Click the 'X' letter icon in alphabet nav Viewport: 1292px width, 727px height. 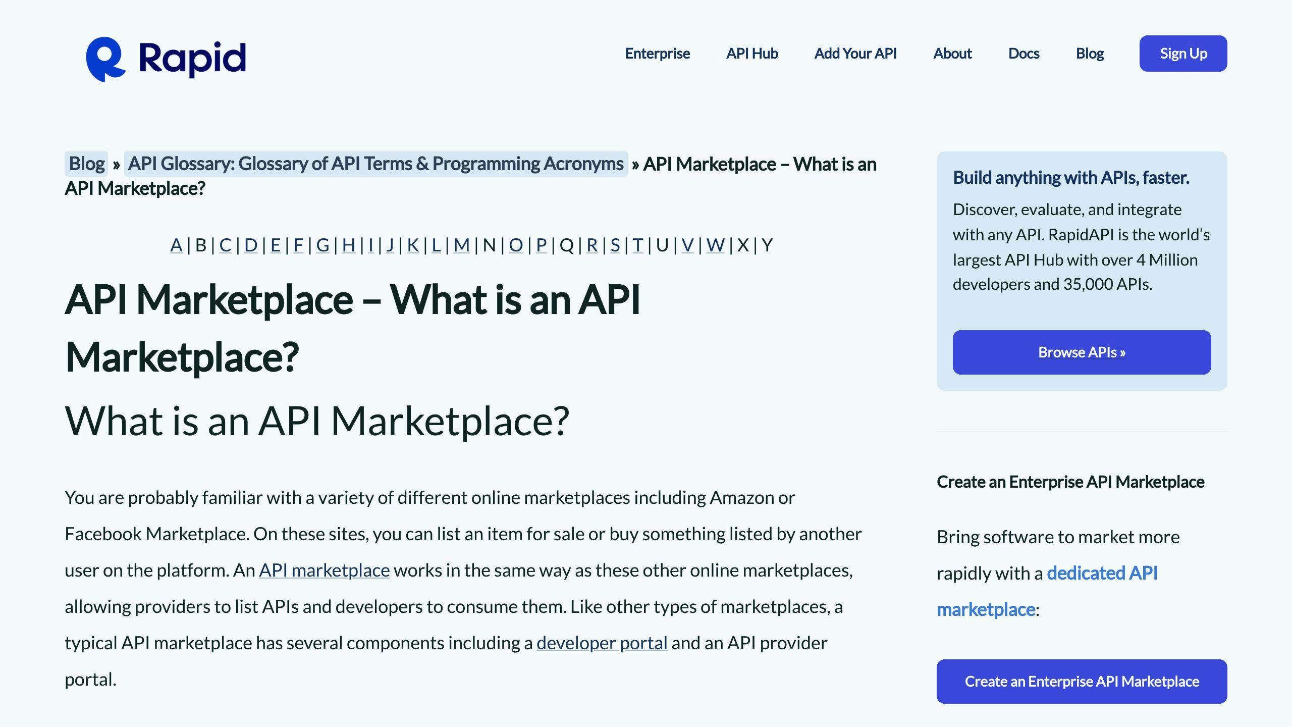pyautogui.click(x=744, y=245)
